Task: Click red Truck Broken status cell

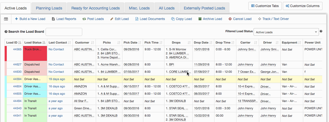Action: (35, 53)
